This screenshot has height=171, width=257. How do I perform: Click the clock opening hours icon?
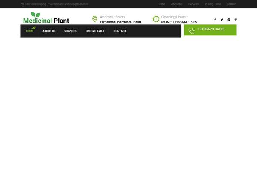tap(156, 19)
